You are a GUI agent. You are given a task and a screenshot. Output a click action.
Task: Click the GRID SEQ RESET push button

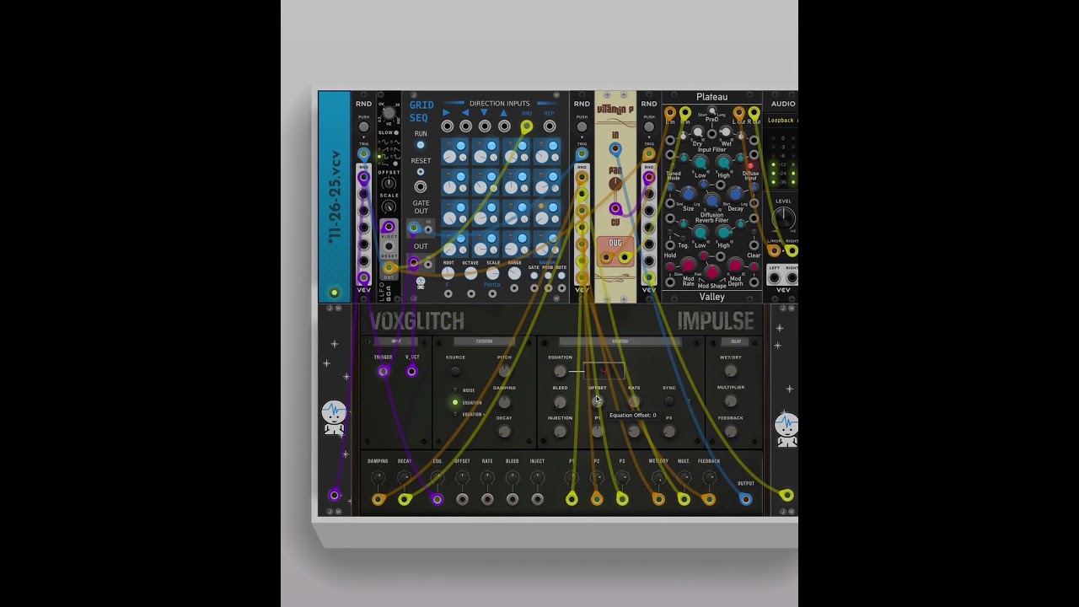point(421,172)
